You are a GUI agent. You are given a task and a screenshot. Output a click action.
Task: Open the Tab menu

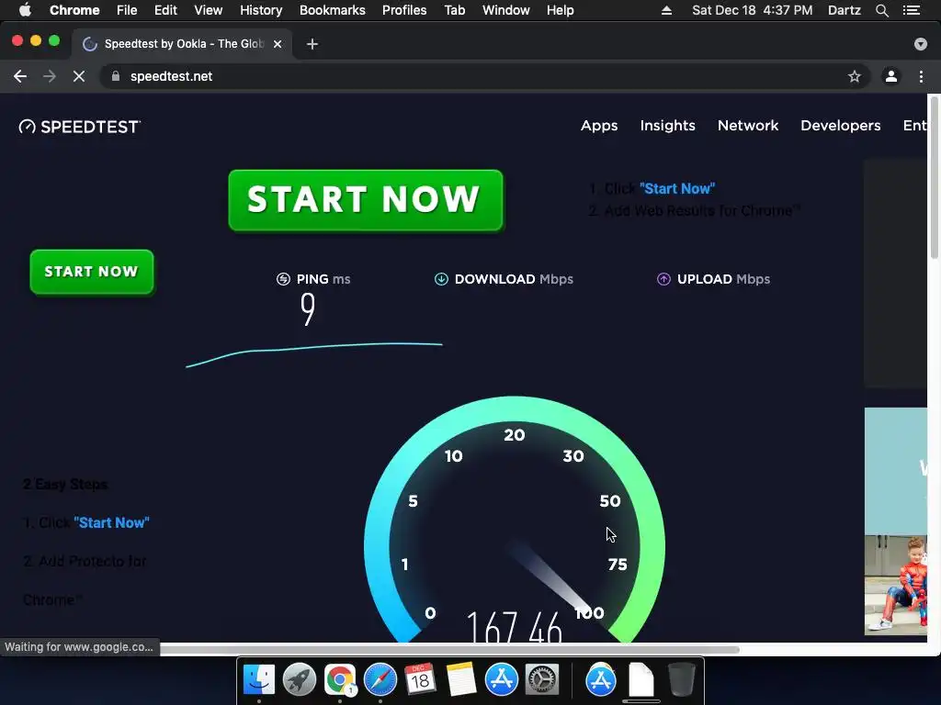point(455,10)
